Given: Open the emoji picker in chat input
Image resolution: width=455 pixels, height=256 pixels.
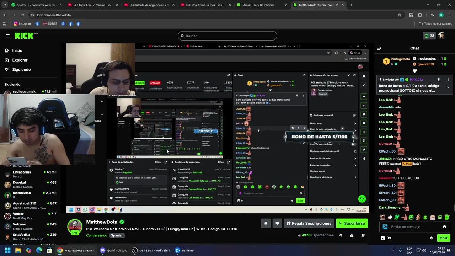Looking at the screenshot, I should (444, 227).
